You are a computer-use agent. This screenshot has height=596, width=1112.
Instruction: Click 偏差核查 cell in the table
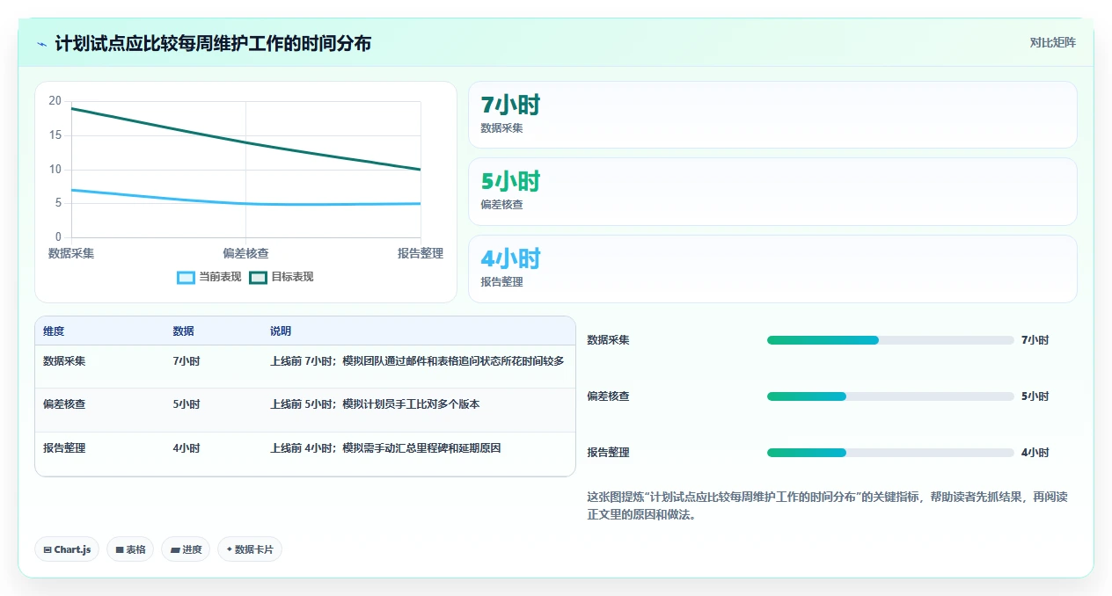click(64, 404)
